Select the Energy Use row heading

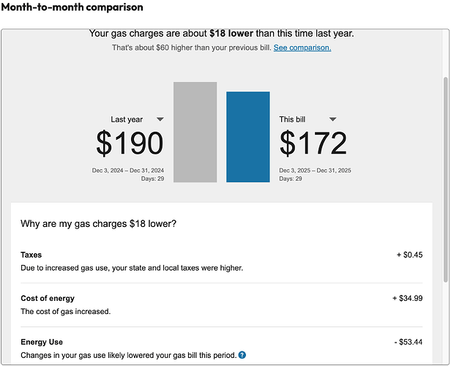(42, 342)
